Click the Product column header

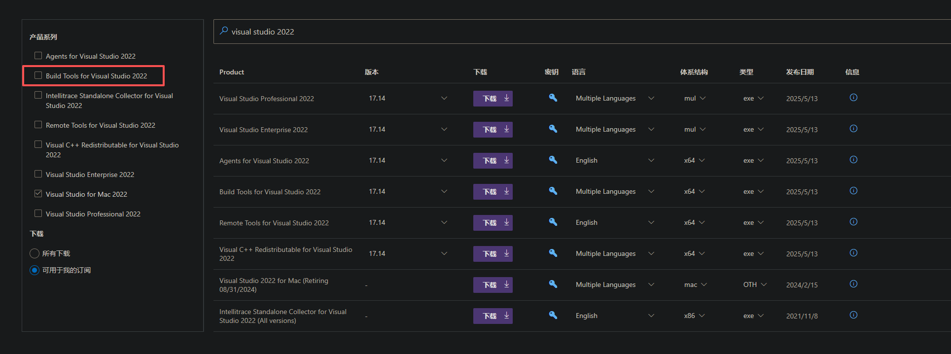click(232, 72)
